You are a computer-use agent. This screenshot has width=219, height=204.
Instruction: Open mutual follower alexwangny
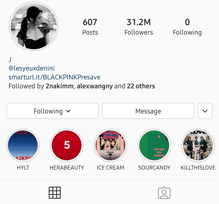click(x=95, y=86)
